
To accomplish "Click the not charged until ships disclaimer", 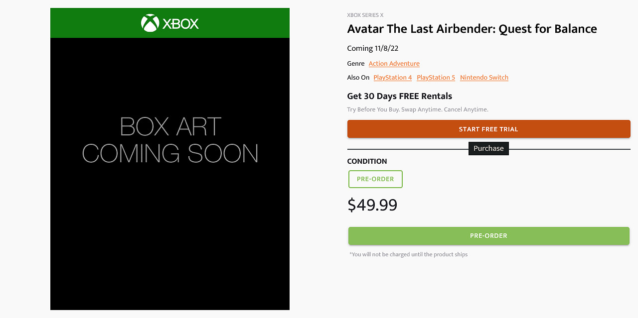I will click(x=408, y=255).
